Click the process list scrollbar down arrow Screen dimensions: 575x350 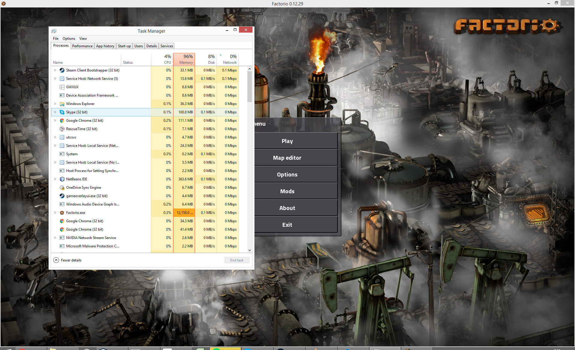(249, 250)
